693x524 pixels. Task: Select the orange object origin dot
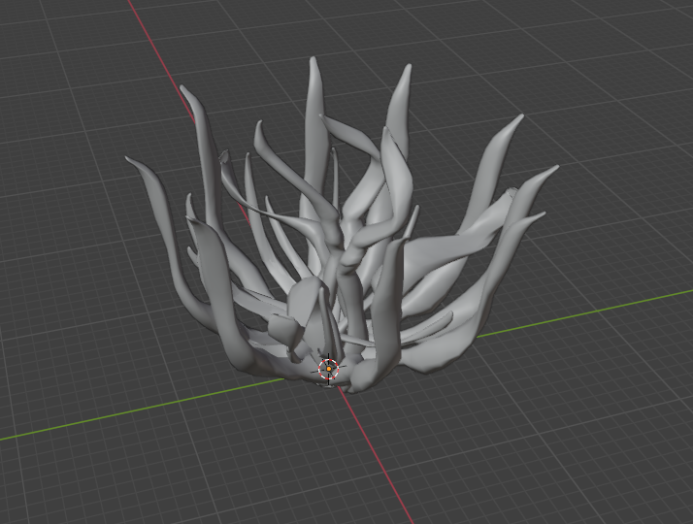328,369
